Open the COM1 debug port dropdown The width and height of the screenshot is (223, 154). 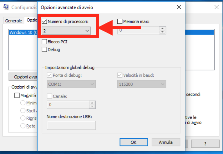tap(71, 84)
